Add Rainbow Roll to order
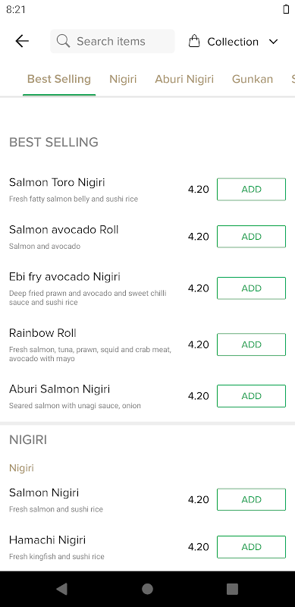 (251, 344)
